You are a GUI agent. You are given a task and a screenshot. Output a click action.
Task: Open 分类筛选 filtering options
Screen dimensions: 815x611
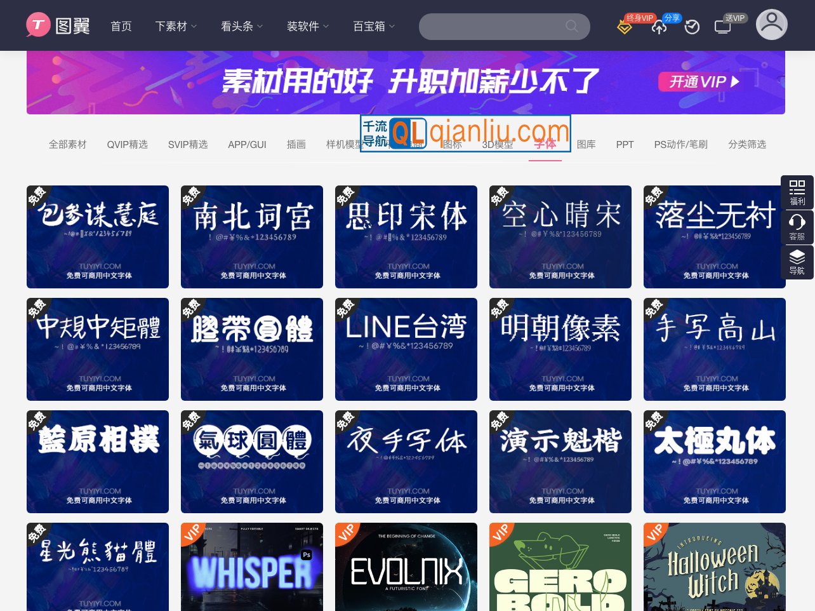coord(747,145)
